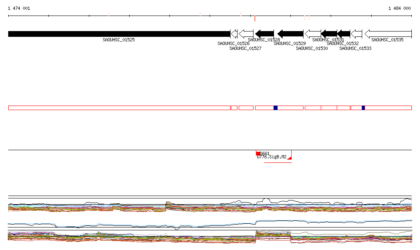Click the SAOUHSC_01535 gene label

(387, 40)
